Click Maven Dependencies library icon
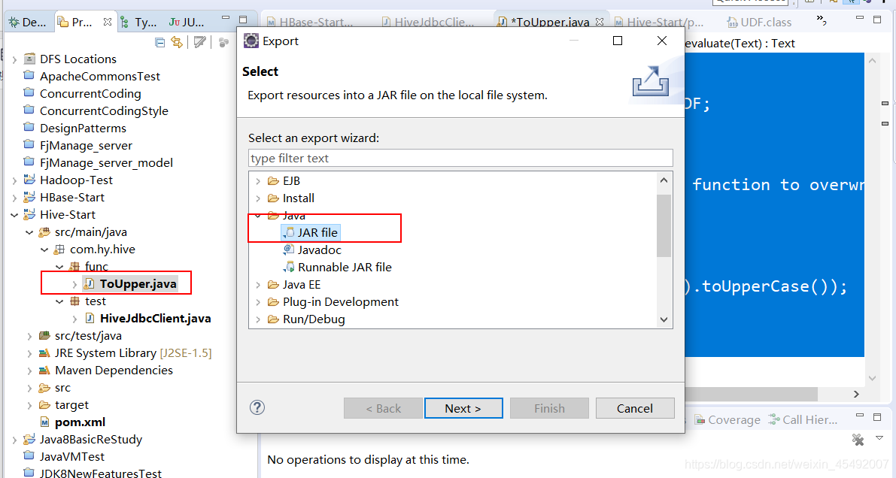The height and width of the screenshot is (478, 896). tap(44, 370)
